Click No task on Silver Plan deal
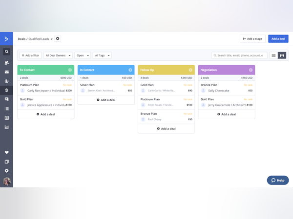 (127, 85)
